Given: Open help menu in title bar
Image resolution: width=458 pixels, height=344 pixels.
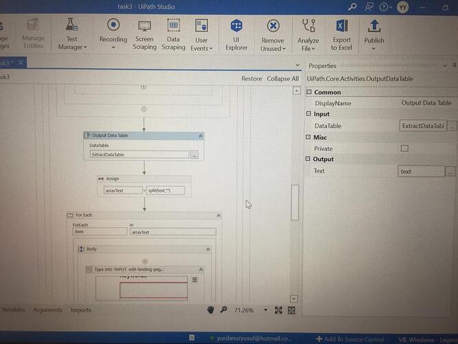Looking at the screenshot, I should 385,7.
